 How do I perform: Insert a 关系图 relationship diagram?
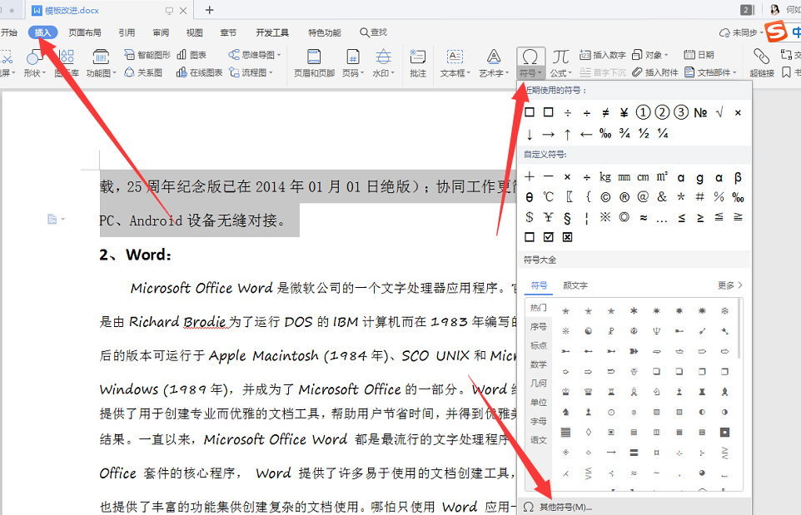(143, 72)
